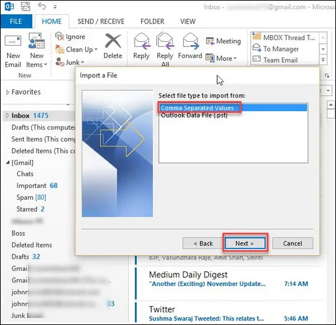Image resolution: width=336 pixels, height=325 pixels.
Task: Click Send/Receive All Folders quick access icon
Action: (x=25, y=7)
